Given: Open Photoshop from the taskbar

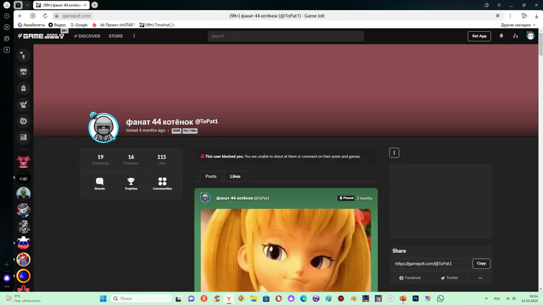Looking at the screenshot, I should pyautogui.click(x=416, y=298).
